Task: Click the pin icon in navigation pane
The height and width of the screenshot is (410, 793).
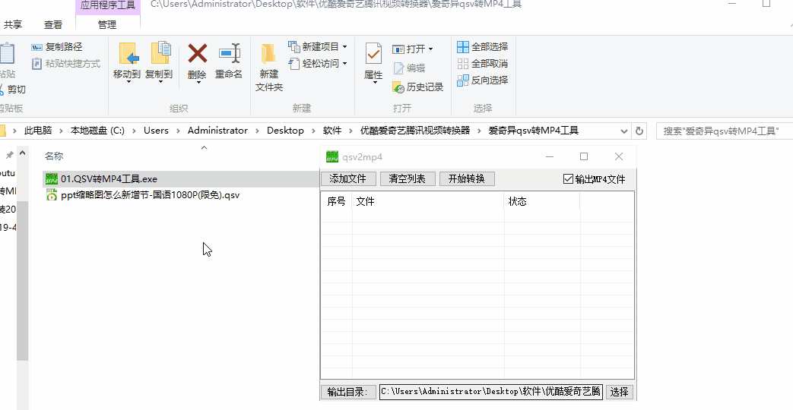Action: point(9,154)
